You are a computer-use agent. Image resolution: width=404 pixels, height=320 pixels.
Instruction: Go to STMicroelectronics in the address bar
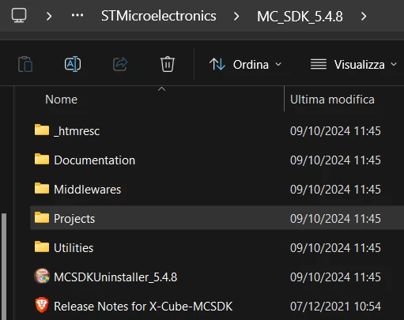[x=159, y=16]
